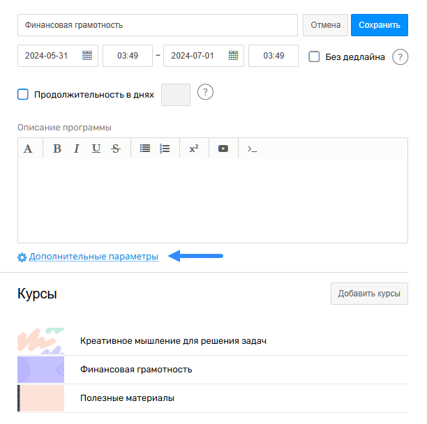Toggle strikethrough formatting in description editor

click(x=116, y=149)
